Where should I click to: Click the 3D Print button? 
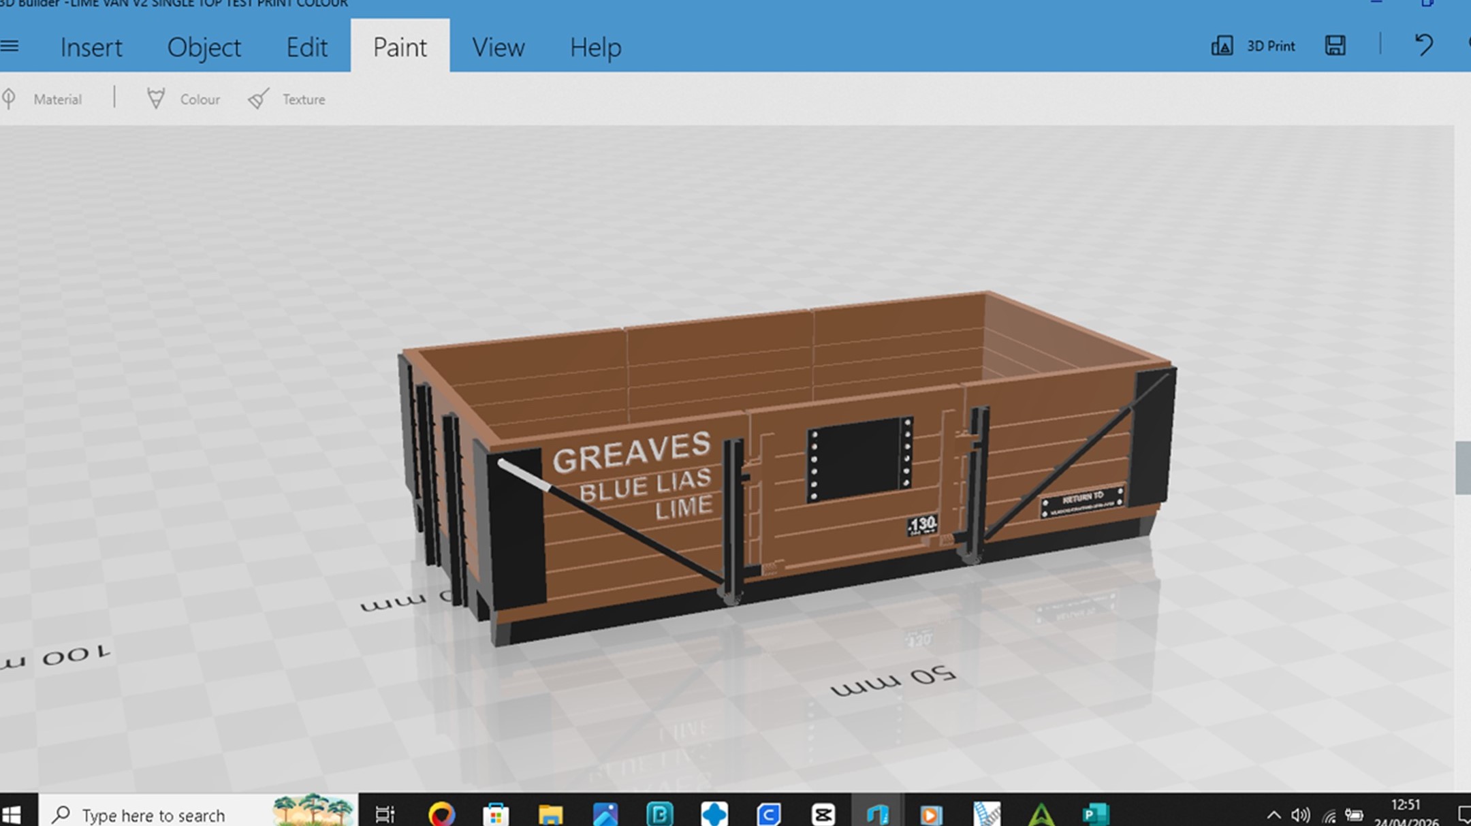(1253, 46)
